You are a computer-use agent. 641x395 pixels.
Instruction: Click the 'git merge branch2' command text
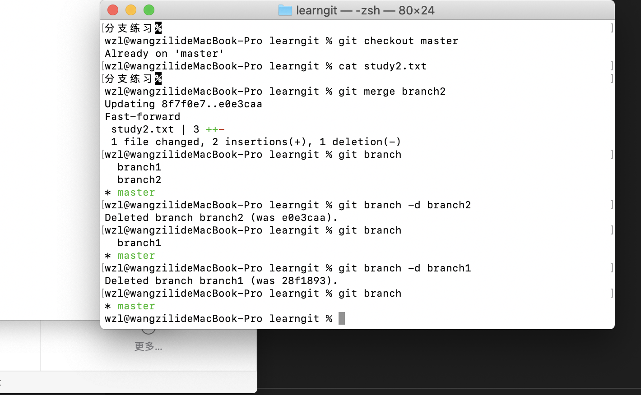click(392, 91)
